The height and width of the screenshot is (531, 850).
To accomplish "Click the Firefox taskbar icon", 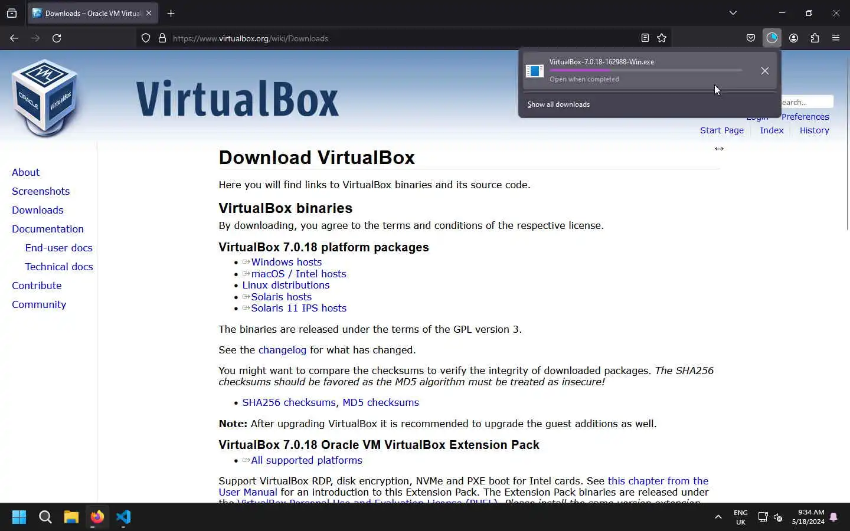I will [x=97, y=517].
